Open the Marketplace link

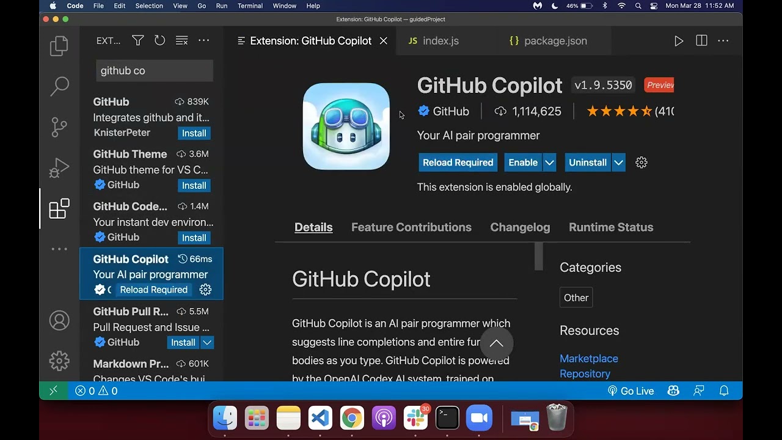(589, 359)
